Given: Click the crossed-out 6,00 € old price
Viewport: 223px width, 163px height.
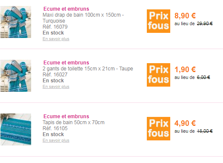Looking at the screenshot, I should coord(203,77).
